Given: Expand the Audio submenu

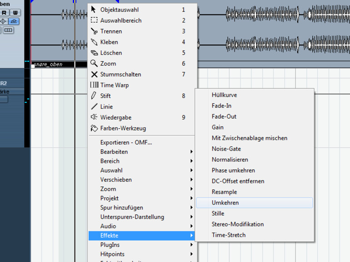Looking at the screenshot, I should tap(142, 226).
